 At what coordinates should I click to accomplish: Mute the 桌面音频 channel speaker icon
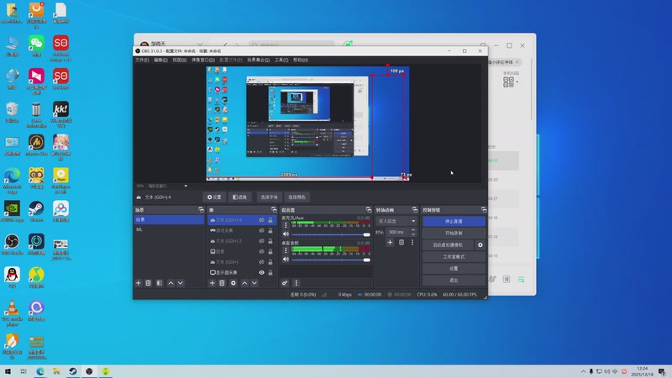tap(286, 260)
